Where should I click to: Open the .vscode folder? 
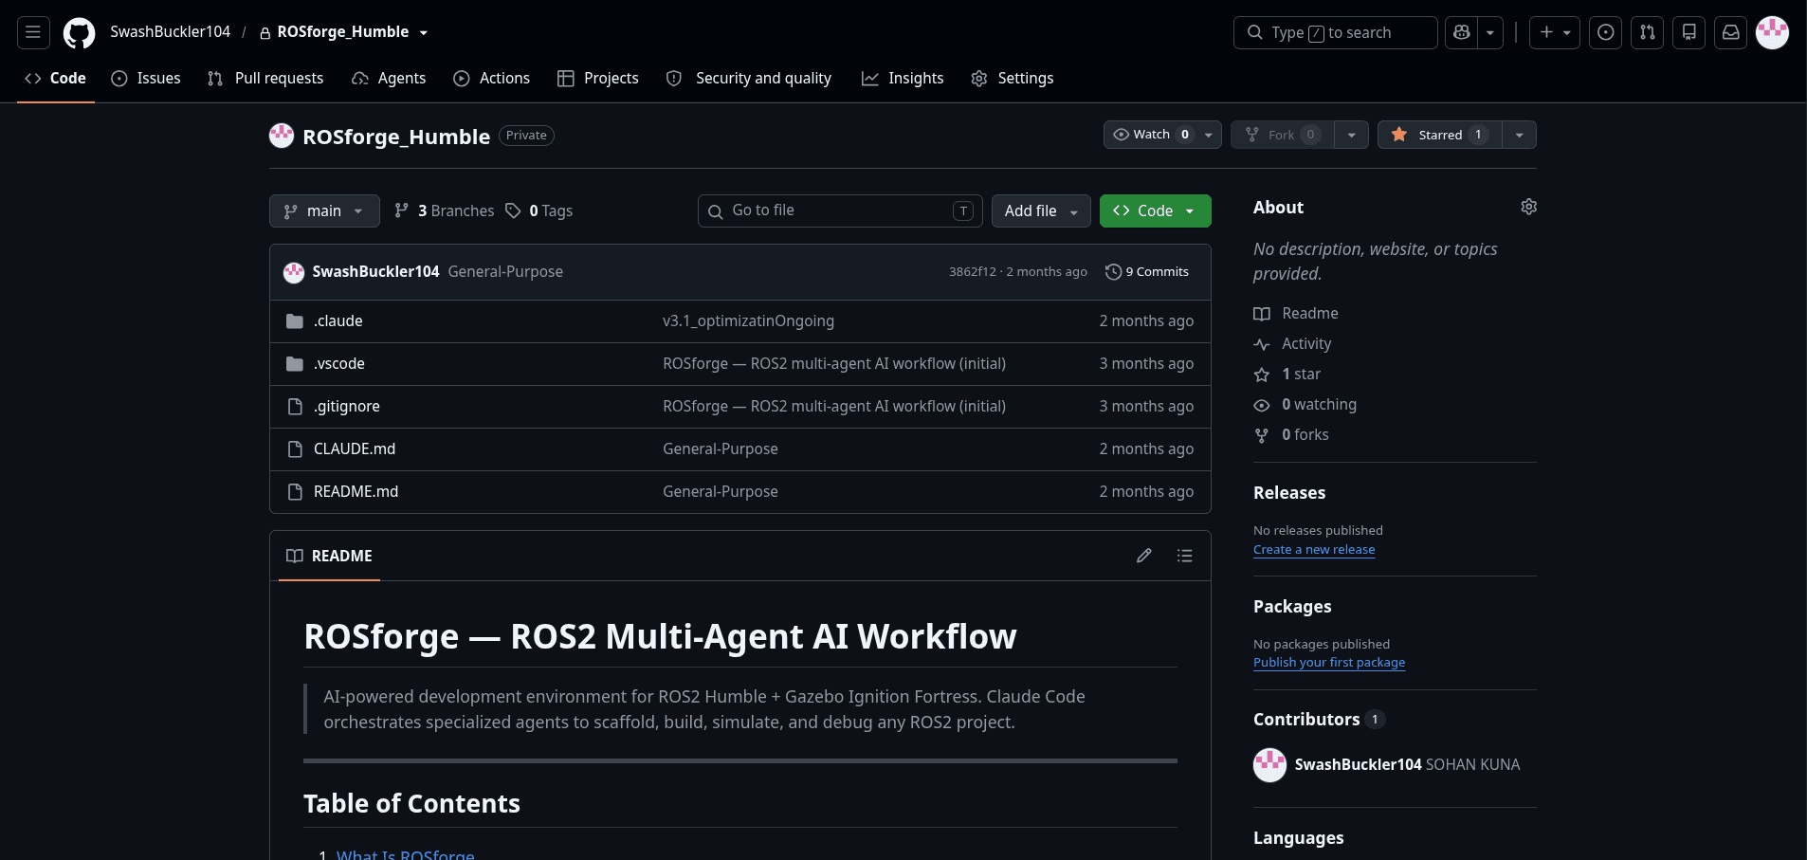(339, 364)
